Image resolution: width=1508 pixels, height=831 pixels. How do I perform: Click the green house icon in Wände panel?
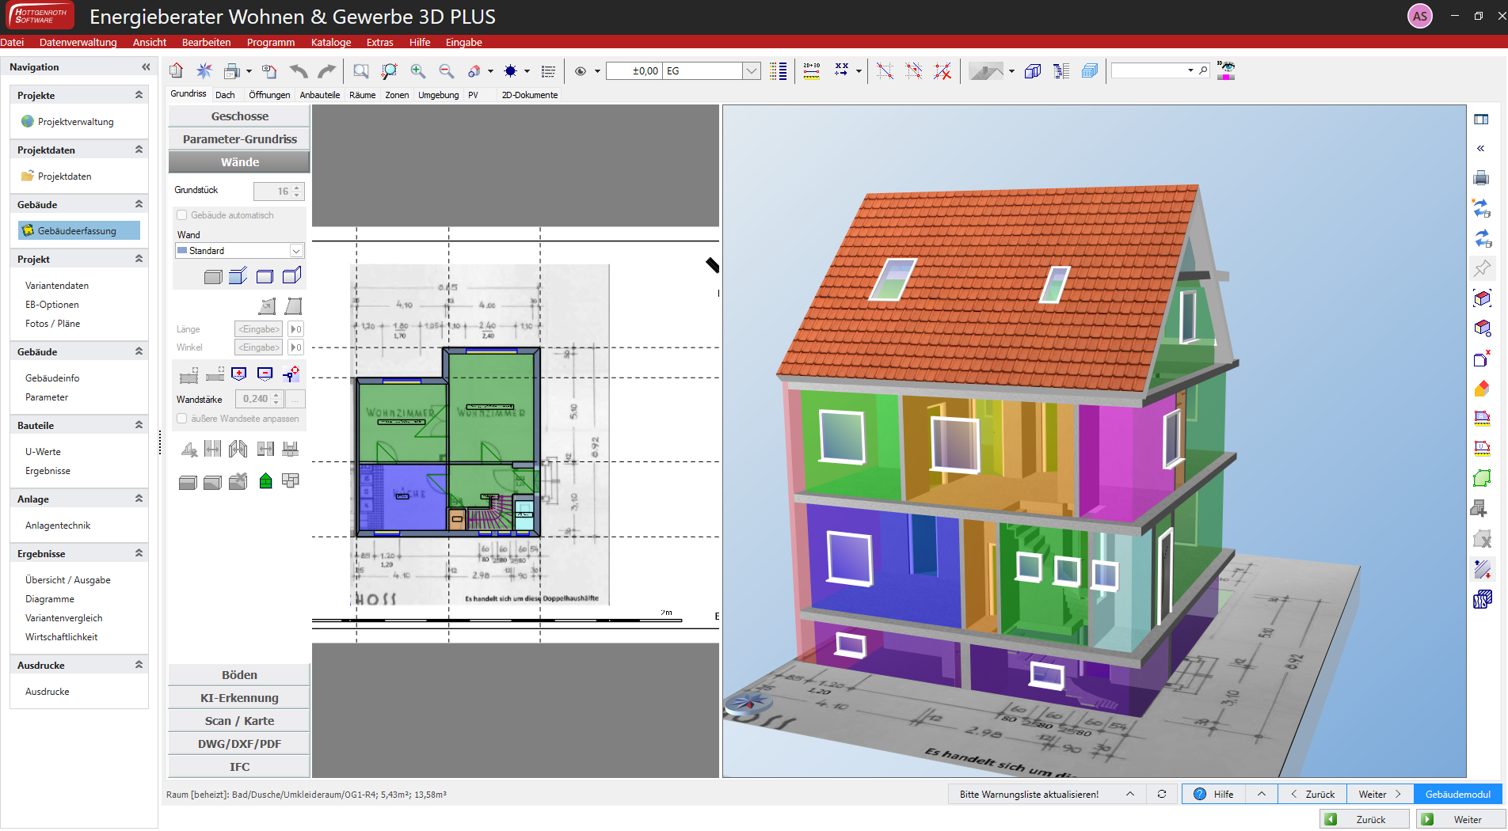(x=265, y=481)
